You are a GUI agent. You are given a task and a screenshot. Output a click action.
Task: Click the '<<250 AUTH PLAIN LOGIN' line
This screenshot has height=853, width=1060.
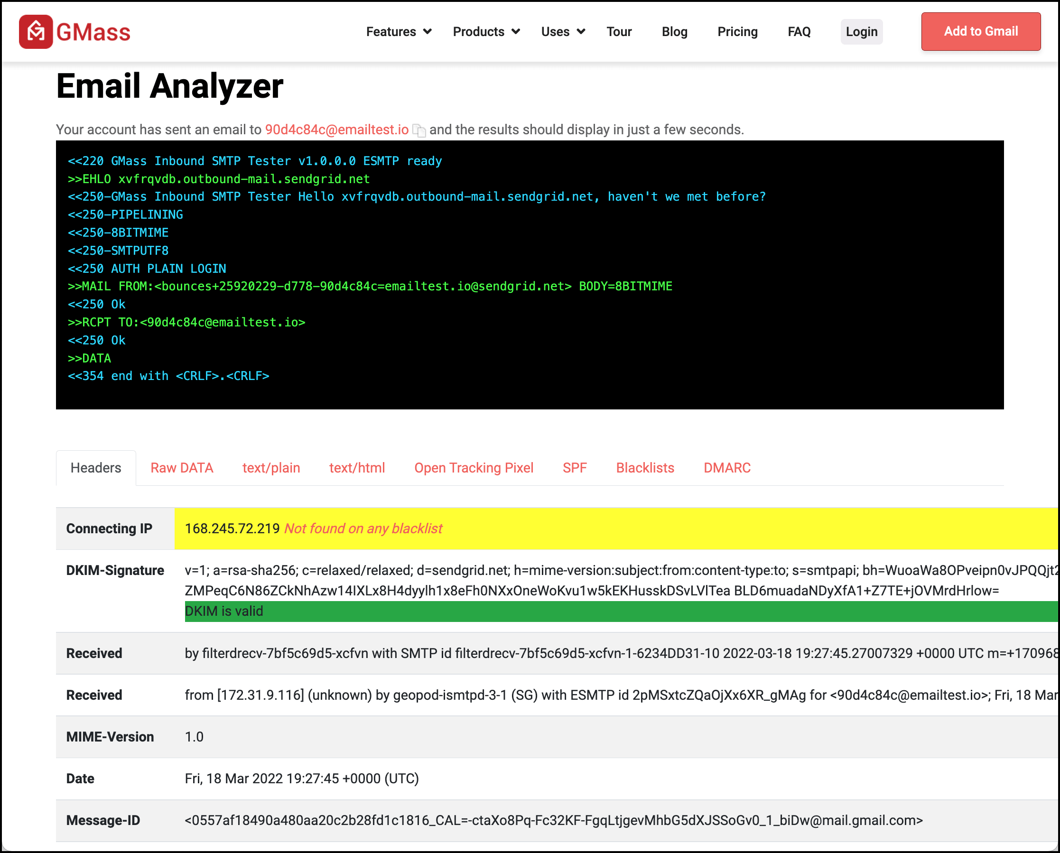point(147,269)
